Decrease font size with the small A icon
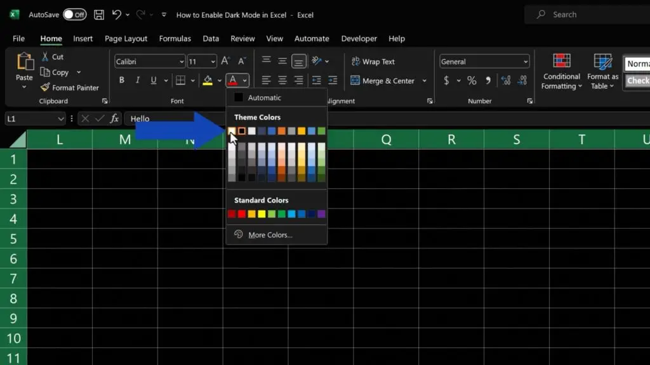This screenshot has width=650, height=365. point(242,61)
